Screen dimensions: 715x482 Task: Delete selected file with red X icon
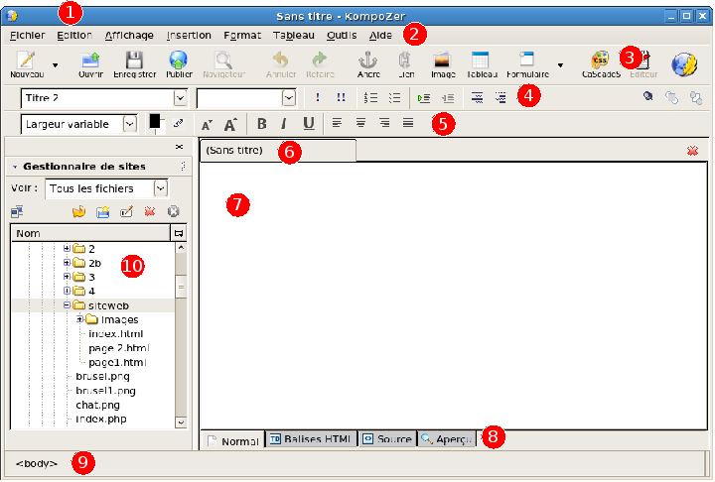pyautogui.click(x=150, y=211)
